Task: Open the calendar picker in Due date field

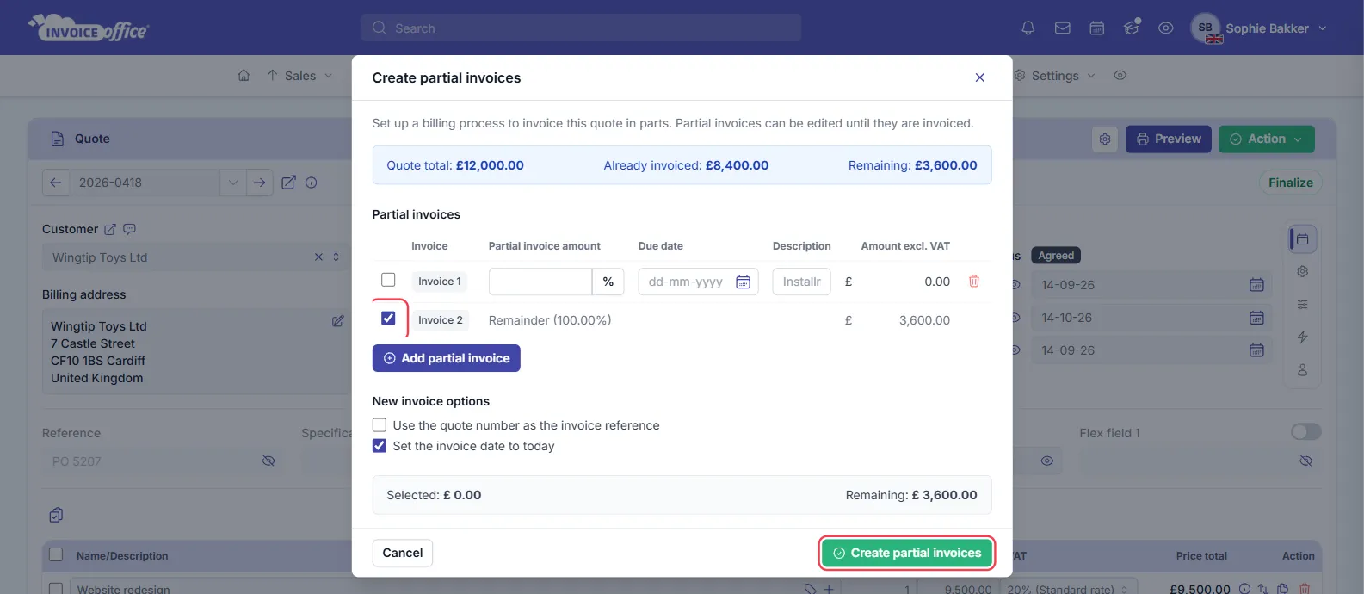Action: click(x=744, y=282)
